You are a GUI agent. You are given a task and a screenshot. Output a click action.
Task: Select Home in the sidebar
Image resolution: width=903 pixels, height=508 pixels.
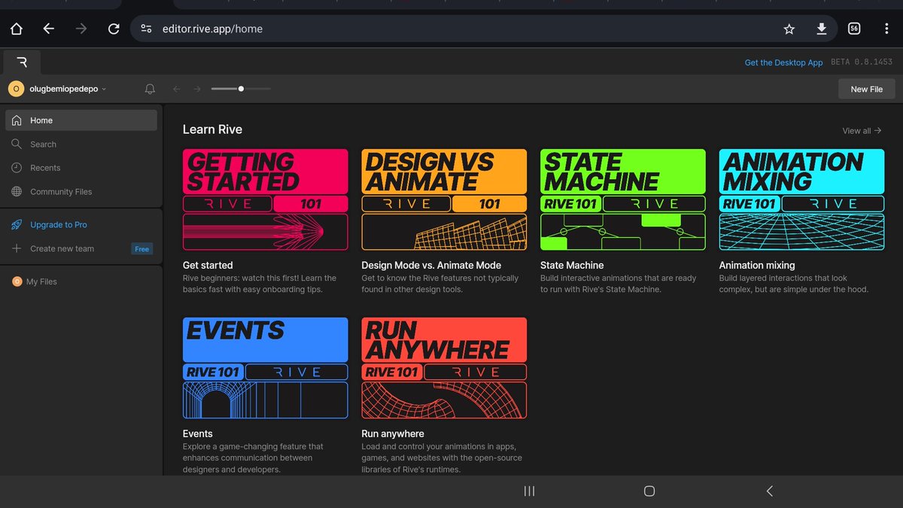81,120
